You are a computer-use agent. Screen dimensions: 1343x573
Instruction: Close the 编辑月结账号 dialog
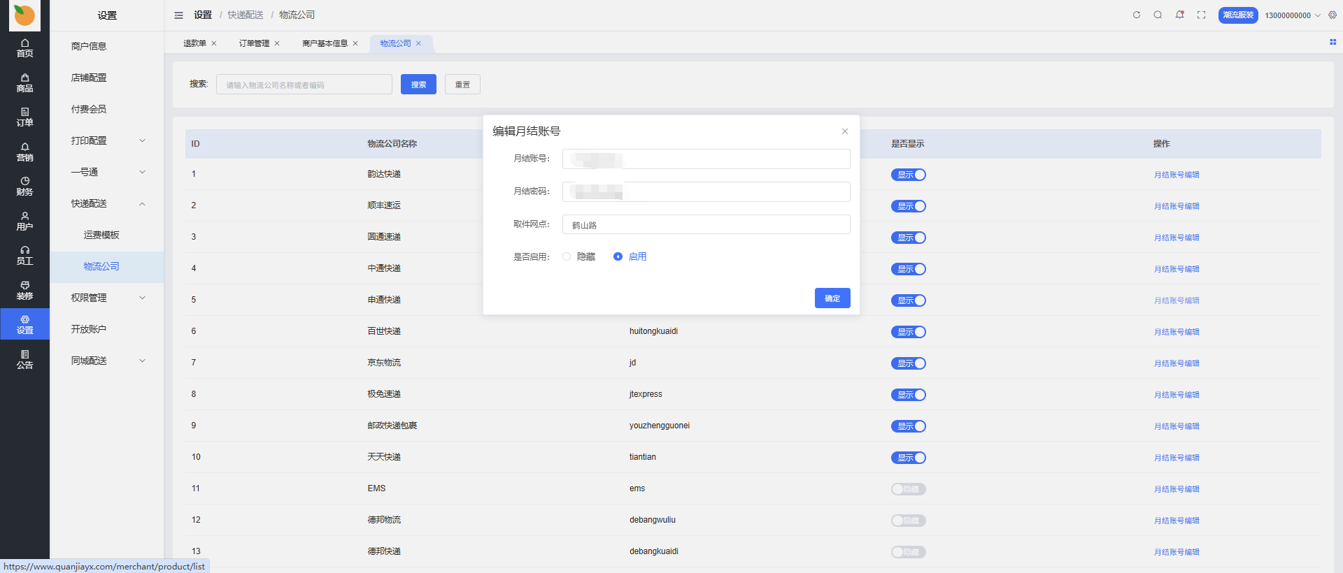tap(844, 131)
